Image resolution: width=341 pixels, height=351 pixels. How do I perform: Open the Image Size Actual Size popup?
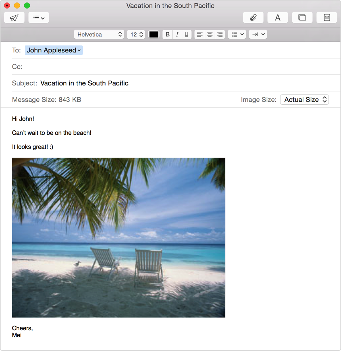[304, 100]
